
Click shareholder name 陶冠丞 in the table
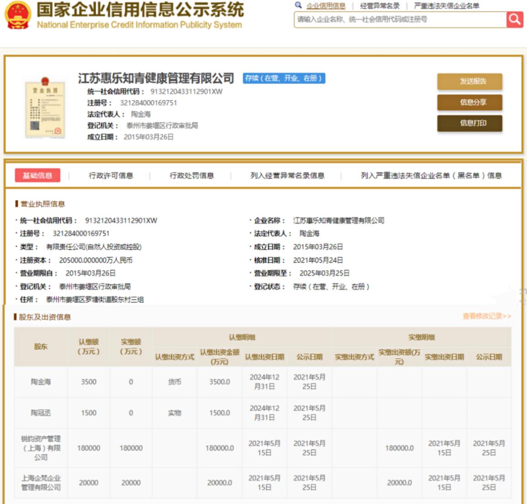41,413
